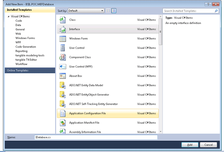Click the "About Box" template name

[76, 76]
